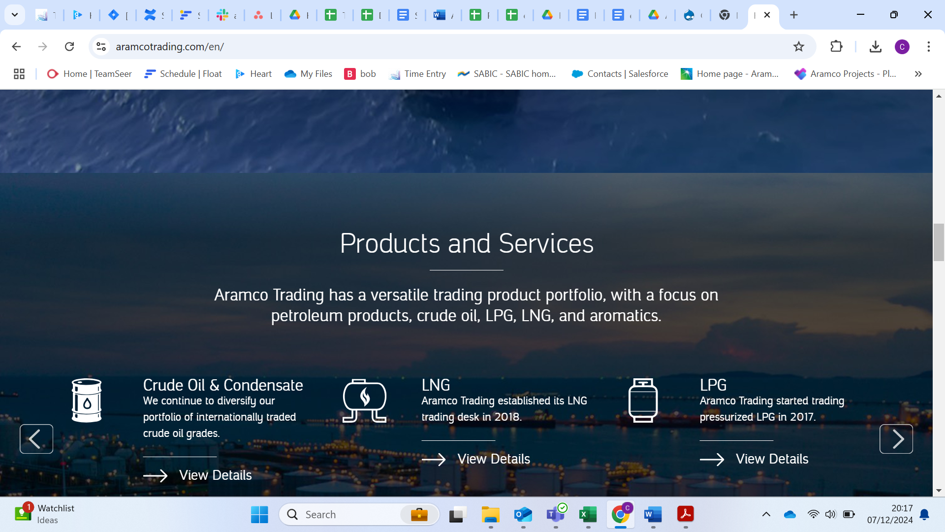Image resolution: width=945 pixels, height=532 pixels.
Task: View Details for LNG
Action: coord(476,459)
